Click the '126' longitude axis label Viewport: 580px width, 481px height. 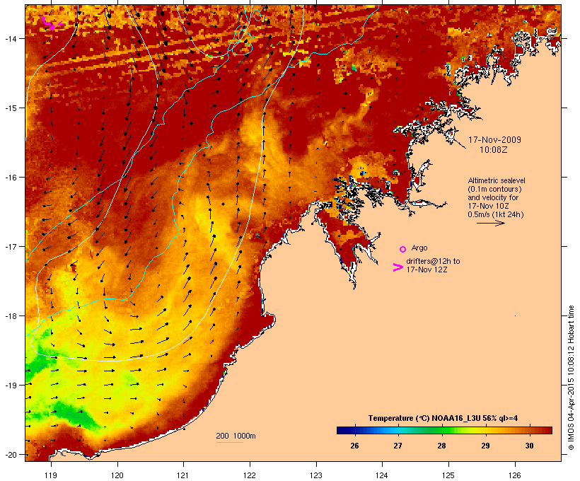click(x=514, y=475)
